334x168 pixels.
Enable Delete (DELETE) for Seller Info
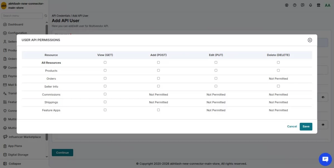[278, 86]
